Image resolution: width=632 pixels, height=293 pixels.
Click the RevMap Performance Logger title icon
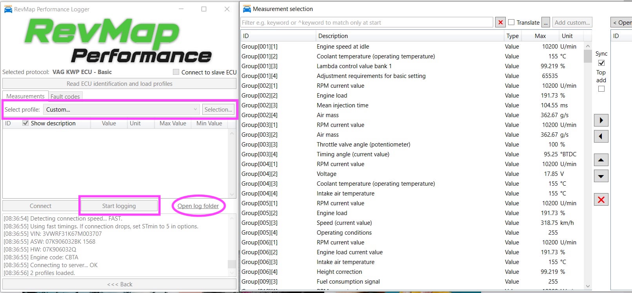pyautogui.click(x=8, y=9)
